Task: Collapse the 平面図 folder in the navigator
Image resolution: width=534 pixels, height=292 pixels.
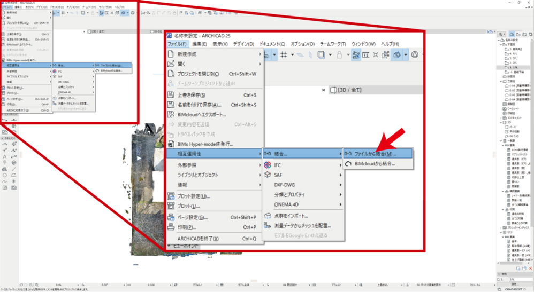Action: [501, 44]
